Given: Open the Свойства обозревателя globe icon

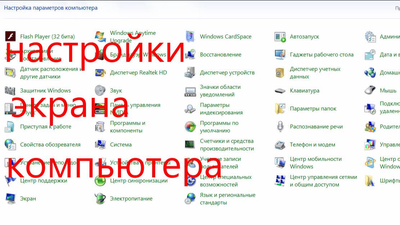Looking at the screenshot, I should click(10, 145).
